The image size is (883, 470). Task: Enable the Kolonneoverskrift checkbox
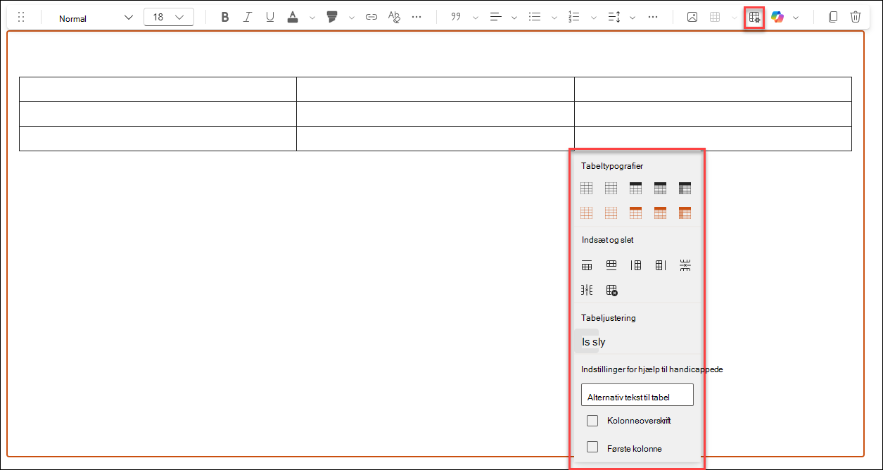[592, 421]
